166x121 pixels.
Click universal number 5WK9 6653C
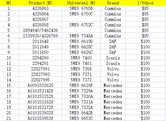[81, 118]
